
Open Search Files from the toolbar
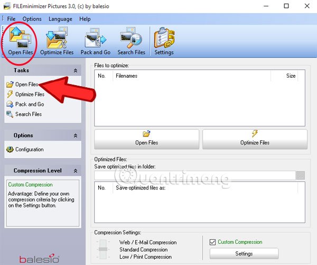point(132,41)
